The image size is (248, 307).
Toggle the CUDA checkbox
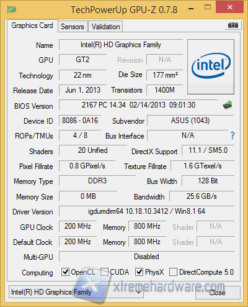click(x=104, y=272)
